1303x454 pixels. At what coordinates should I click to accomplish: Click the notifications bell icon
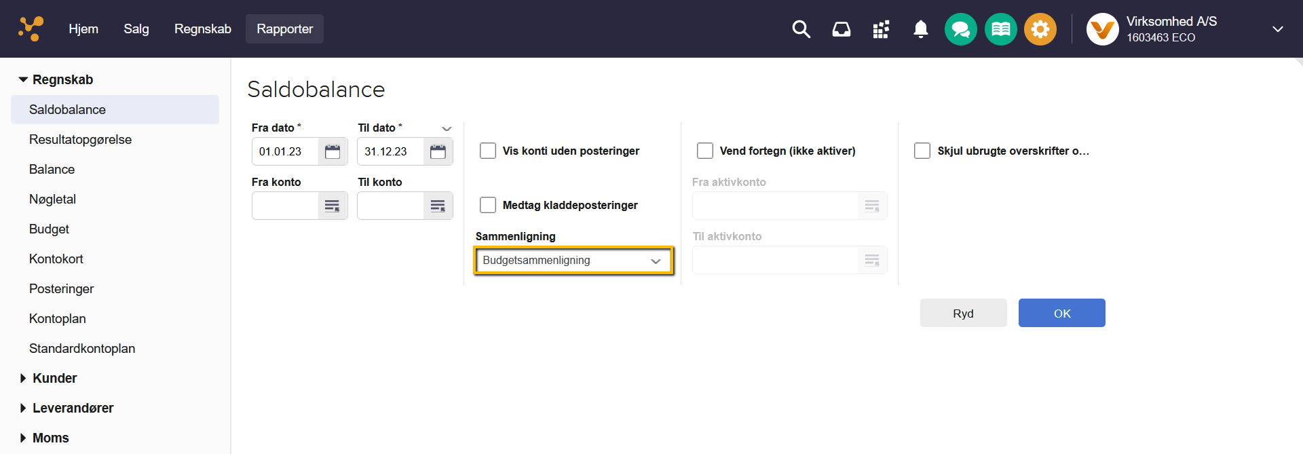(920, 29)
